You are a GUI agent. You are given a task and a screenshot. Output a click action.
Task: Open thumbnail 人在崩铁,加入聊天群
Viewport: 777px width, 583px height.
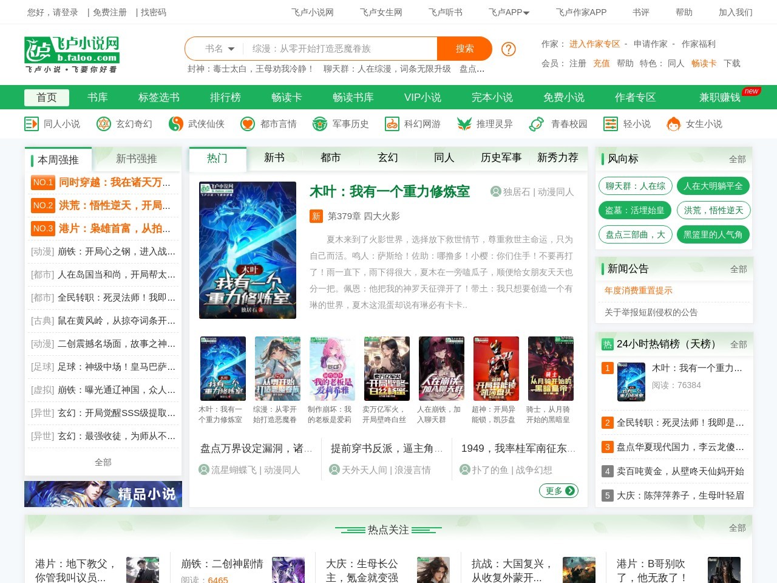[x=441, y=369]
